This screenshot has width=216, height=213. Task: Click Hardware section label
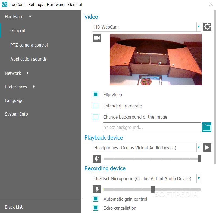tap(14, 17)
